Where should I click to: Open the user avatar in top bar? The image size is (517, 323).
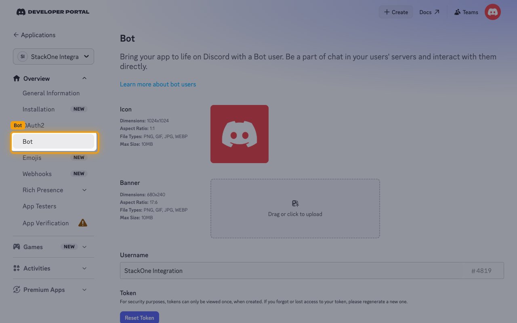[493, 12]
